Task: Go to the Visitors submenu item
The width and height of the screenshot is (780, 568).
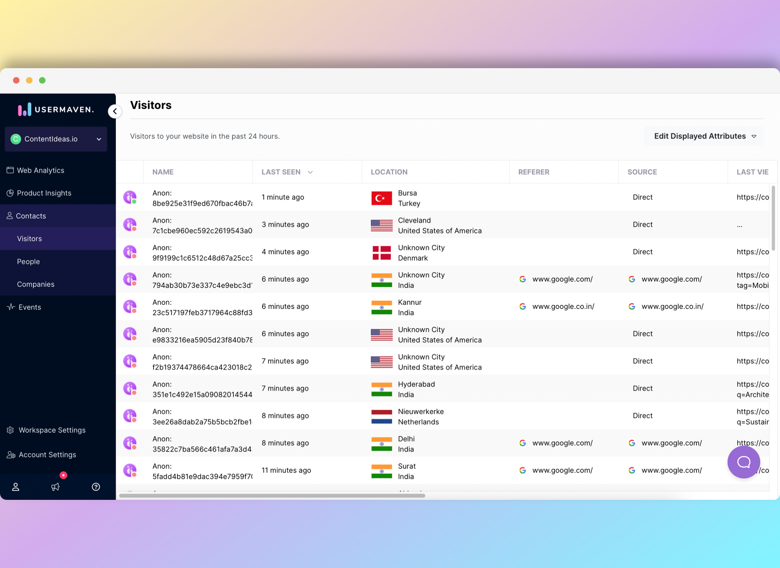Action: (29, 239)
